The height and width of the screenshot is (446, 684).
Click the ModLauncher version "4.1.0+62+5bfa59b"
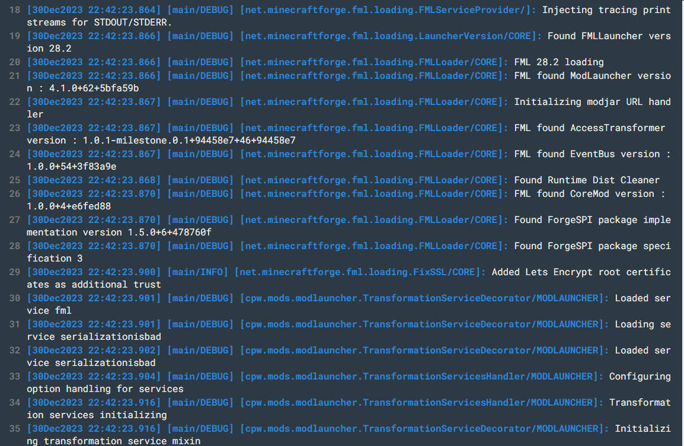pos(94,88)
